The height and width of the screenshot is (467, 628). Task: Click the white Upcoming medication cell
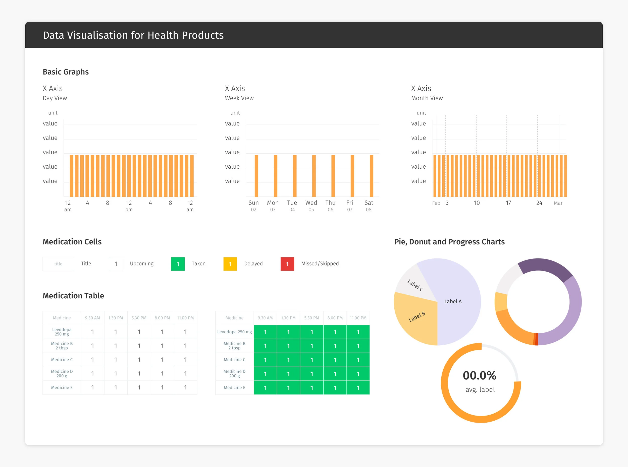point(116,264)
